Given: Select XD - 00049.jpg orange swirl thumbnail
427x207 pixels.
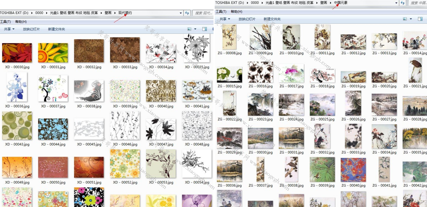Looking at the screenshot, I should [x=17, y=167].
